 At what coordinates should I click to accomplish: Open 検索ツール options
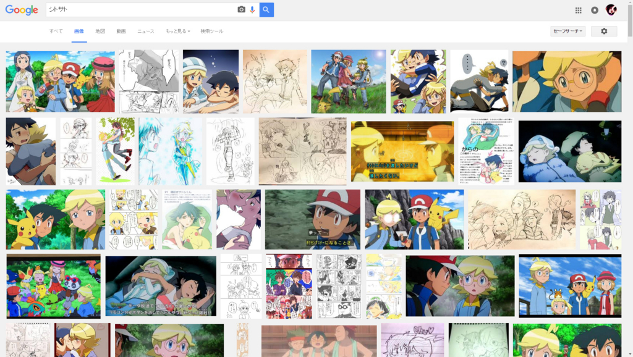pos(212,31)
